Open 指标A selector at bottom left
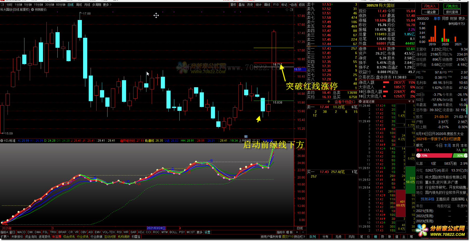Viewport: 470px width, 241px height. [4, 232]
